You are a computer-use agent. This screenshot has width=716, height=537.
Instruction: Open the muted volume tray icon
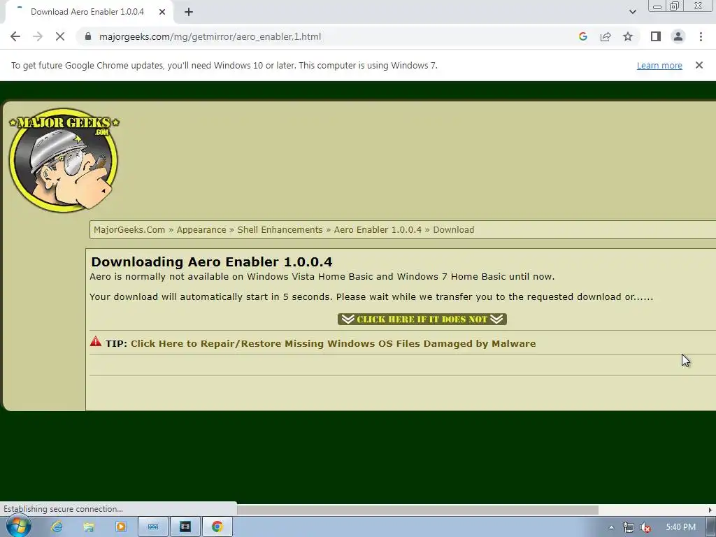pyautogui.click(x=645, y=527)
